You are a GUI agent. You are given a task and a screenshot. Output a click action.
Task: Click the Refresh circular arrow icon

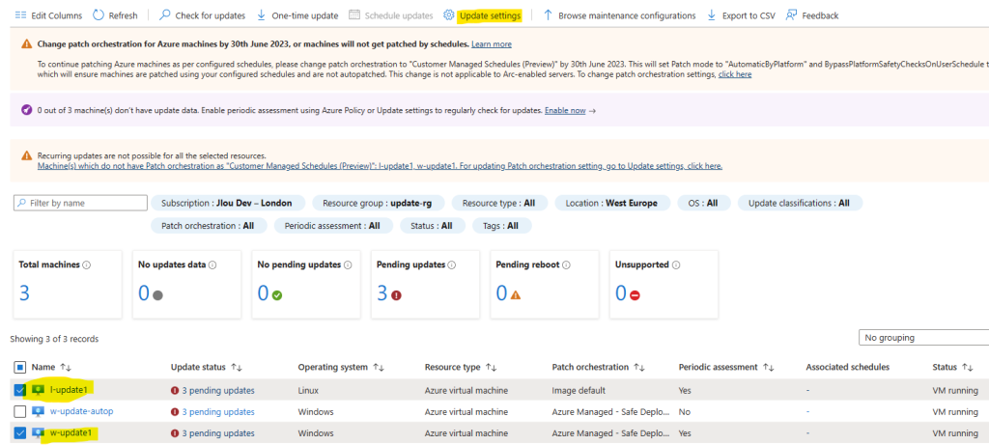[99, 15]
